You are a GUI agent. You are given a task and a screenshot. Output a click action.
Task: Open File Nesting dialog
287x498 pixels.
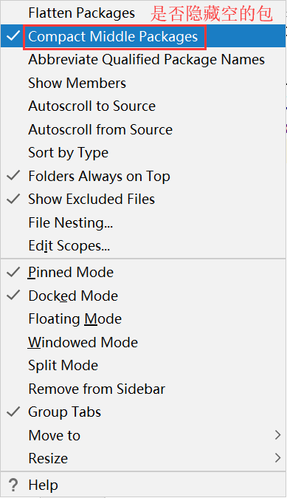(x=142, y=222)
